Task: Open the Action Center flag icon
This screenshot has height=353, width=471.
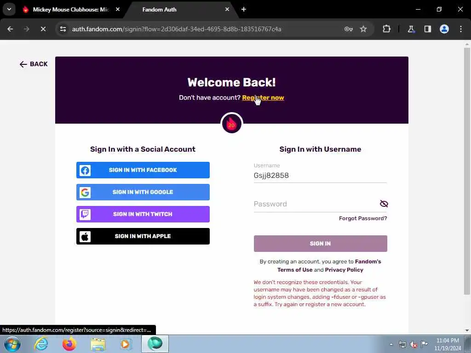Action: pyautogui.click(x=424, y=344)
